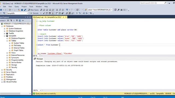
Task: Click the Save icon in the toolbar
Action: (22, 10)
